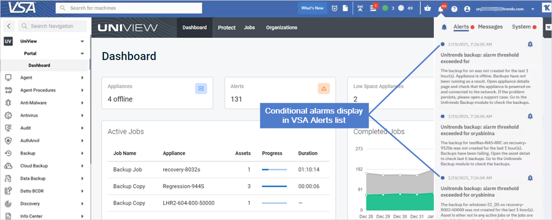This screenshot has height=220, width=552.
Task: Switch to the Organizations tab
Action: [282, 28]
